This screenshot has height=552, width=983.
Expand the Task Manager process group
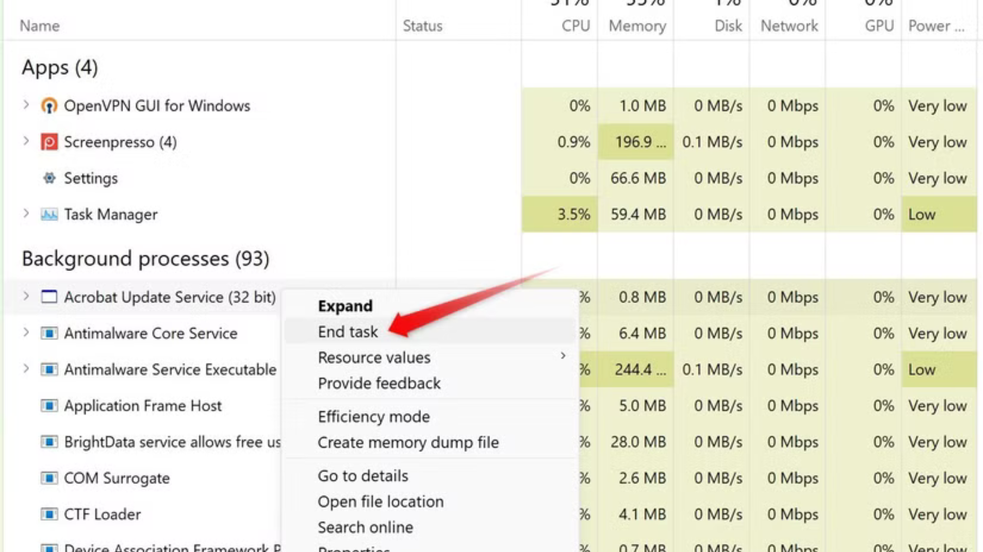point(26,214)
